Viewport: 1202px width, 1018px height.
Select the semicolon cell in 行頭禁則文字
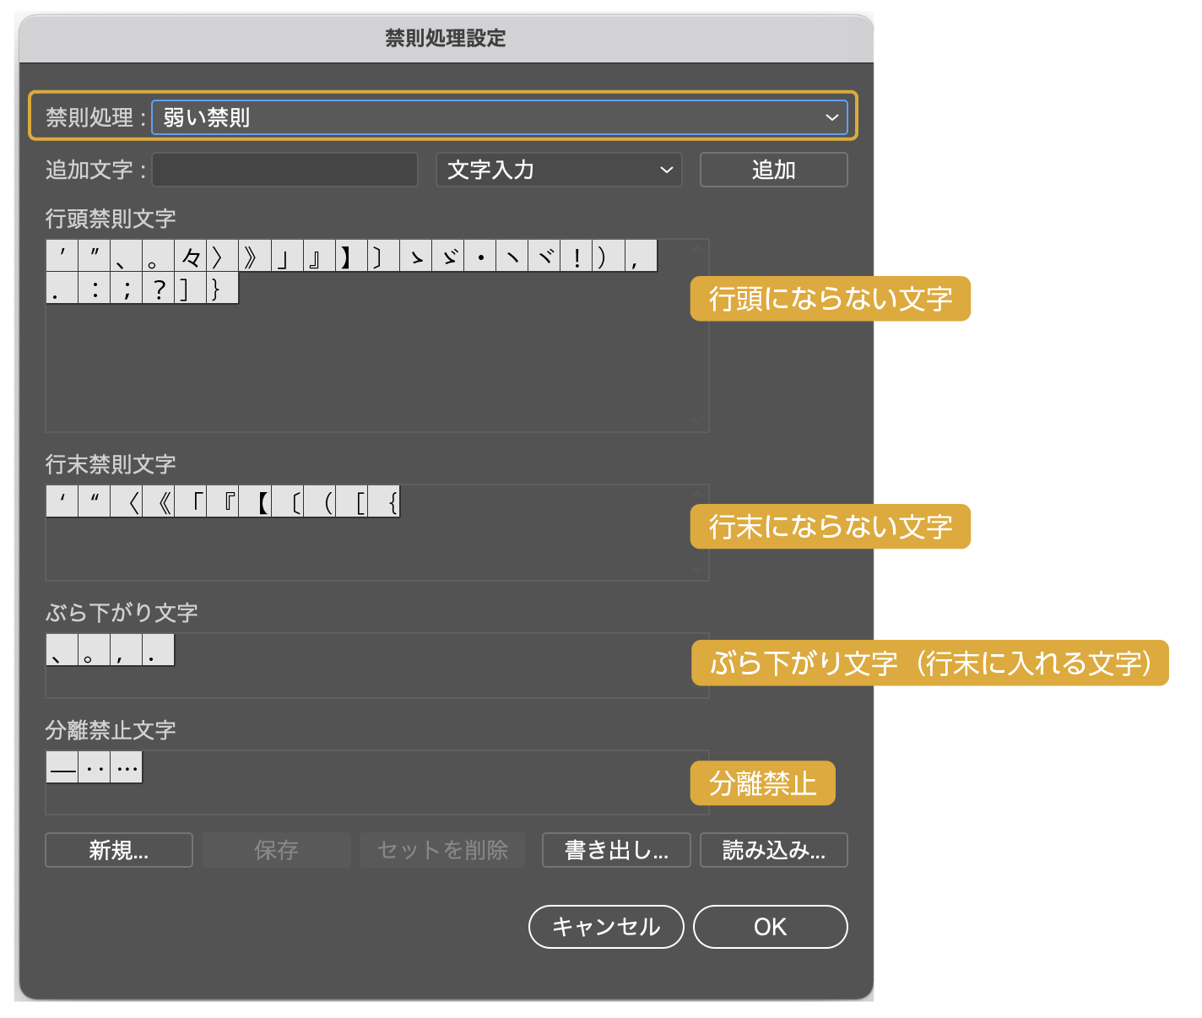tap(127, 288)
